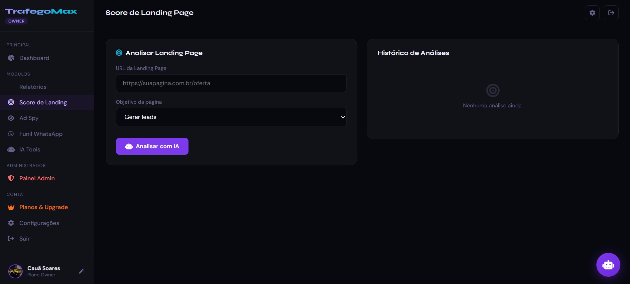The width and height of the screenshot is (630, 284).
Task: Click the IA Tools robot icon
Action: point(11,149)
